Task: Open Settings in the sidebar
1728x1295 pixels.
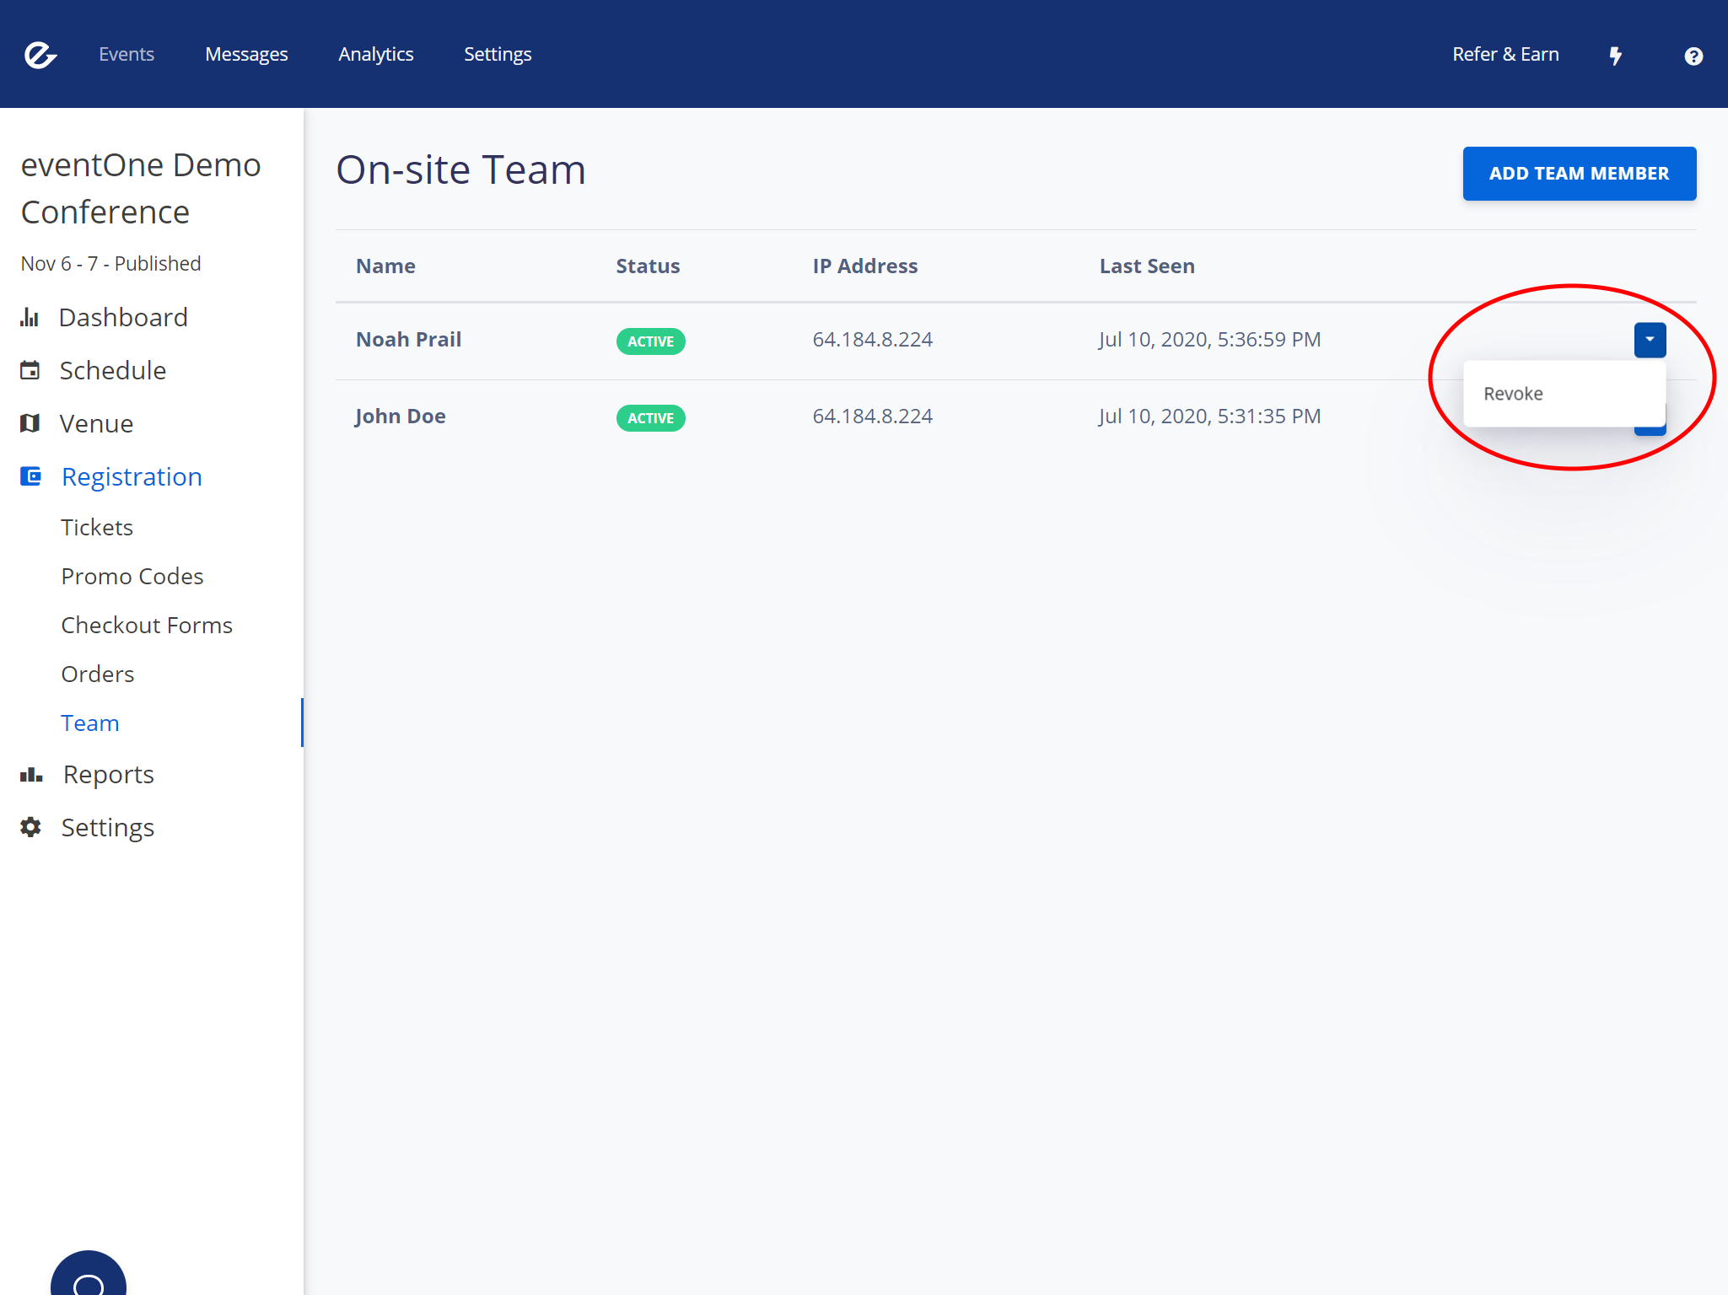Action: tap(108, 828)
